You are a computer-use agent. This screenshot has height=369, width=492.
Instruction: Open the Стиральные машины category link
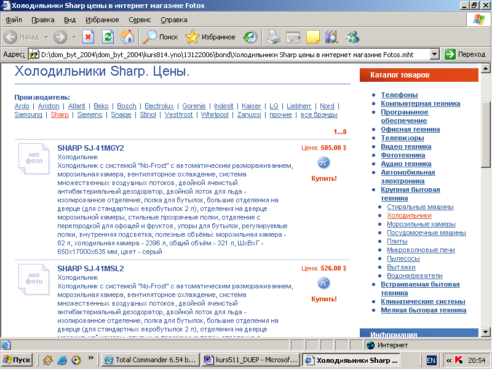(420, 207)
